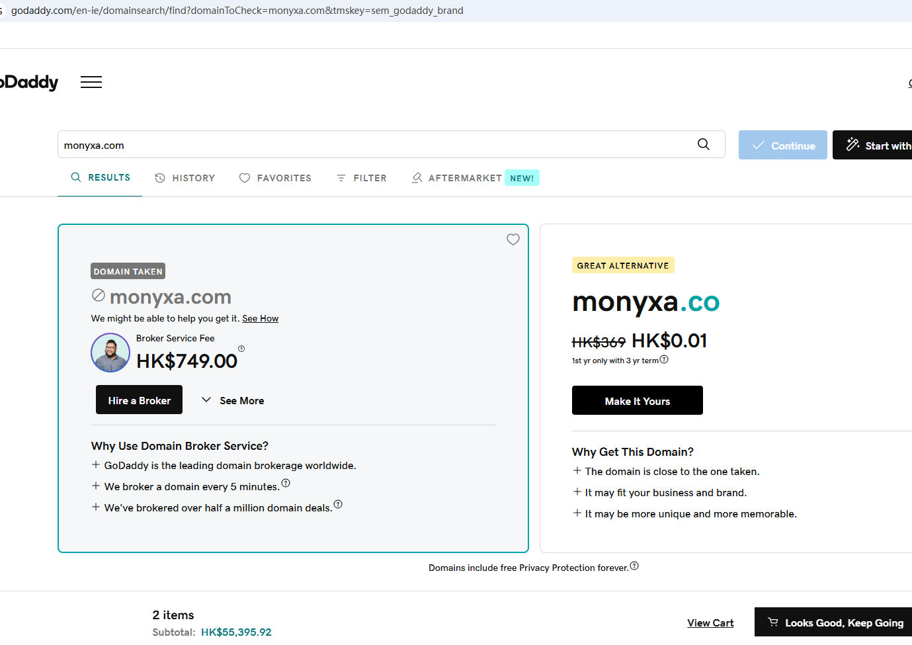Click the search magnifier icon

tap(704, 144)
